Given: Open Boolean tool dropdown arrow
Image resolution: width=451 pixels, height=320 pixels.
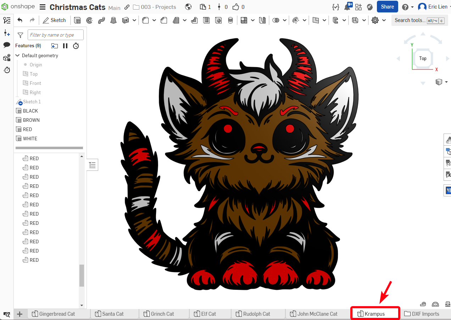Looking at the screenshot, I should click(285, 20).
